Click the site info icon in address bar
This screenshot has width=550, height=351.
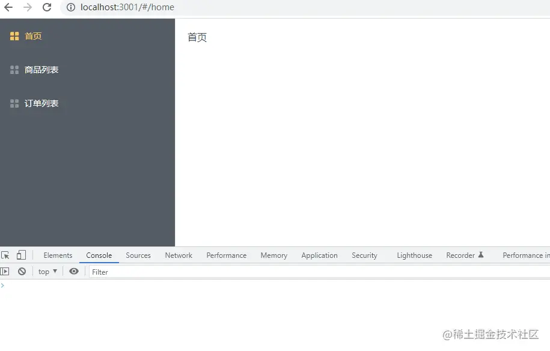pos(71,7)
